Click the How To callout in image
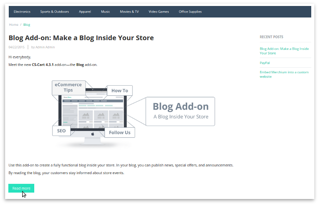This screenshot has height=205, width=319. (x=119, y=90)
